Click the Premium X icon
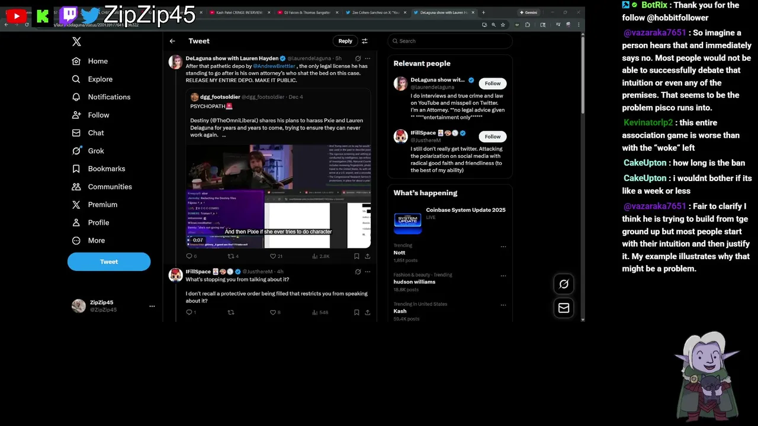Image resolution: width=758 pixels, height=426 pixels. [76, 205]
